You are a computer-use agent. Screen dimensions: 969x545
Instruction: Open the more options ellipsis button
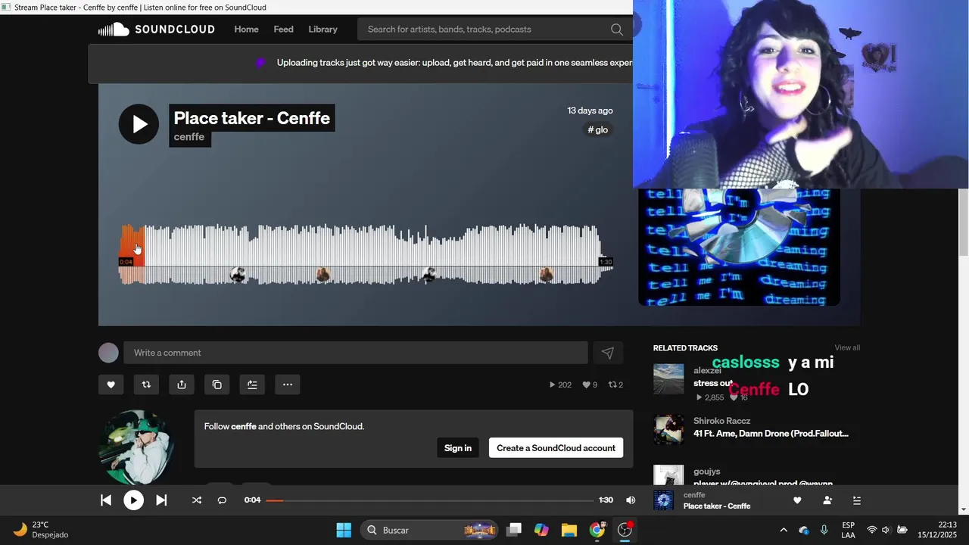pos(288,385)
